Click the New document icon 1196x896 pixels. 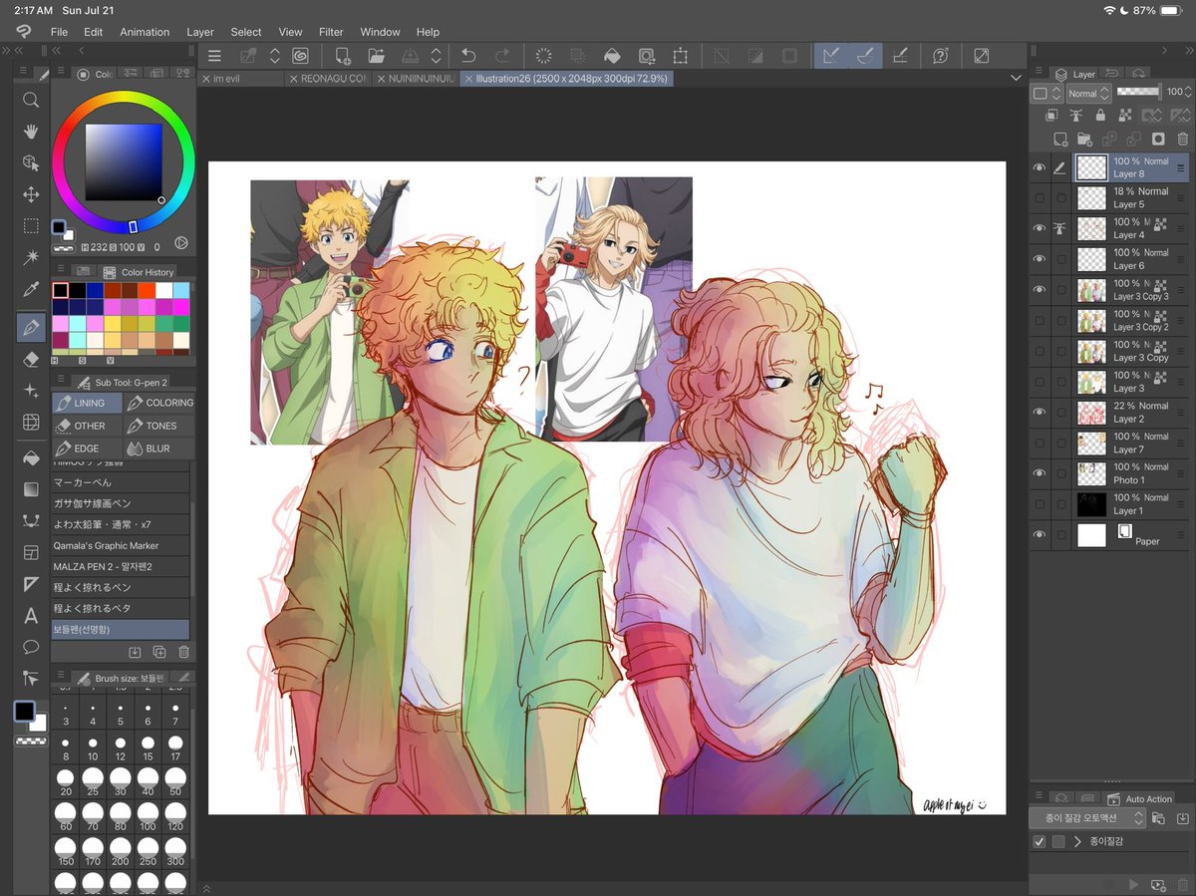pyautogui.click(x=343, y=56)
